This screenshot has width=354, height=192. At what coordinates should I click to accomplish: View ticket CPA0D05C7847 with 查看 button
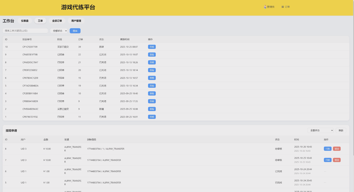coord(152,62)
